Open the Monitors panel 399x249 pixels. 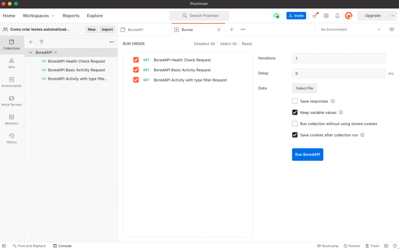click(x=12, y=120)
